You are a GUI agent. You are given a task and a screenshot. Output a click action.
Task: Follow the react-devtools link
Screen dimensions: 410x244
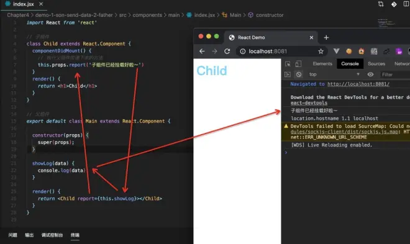309,103
